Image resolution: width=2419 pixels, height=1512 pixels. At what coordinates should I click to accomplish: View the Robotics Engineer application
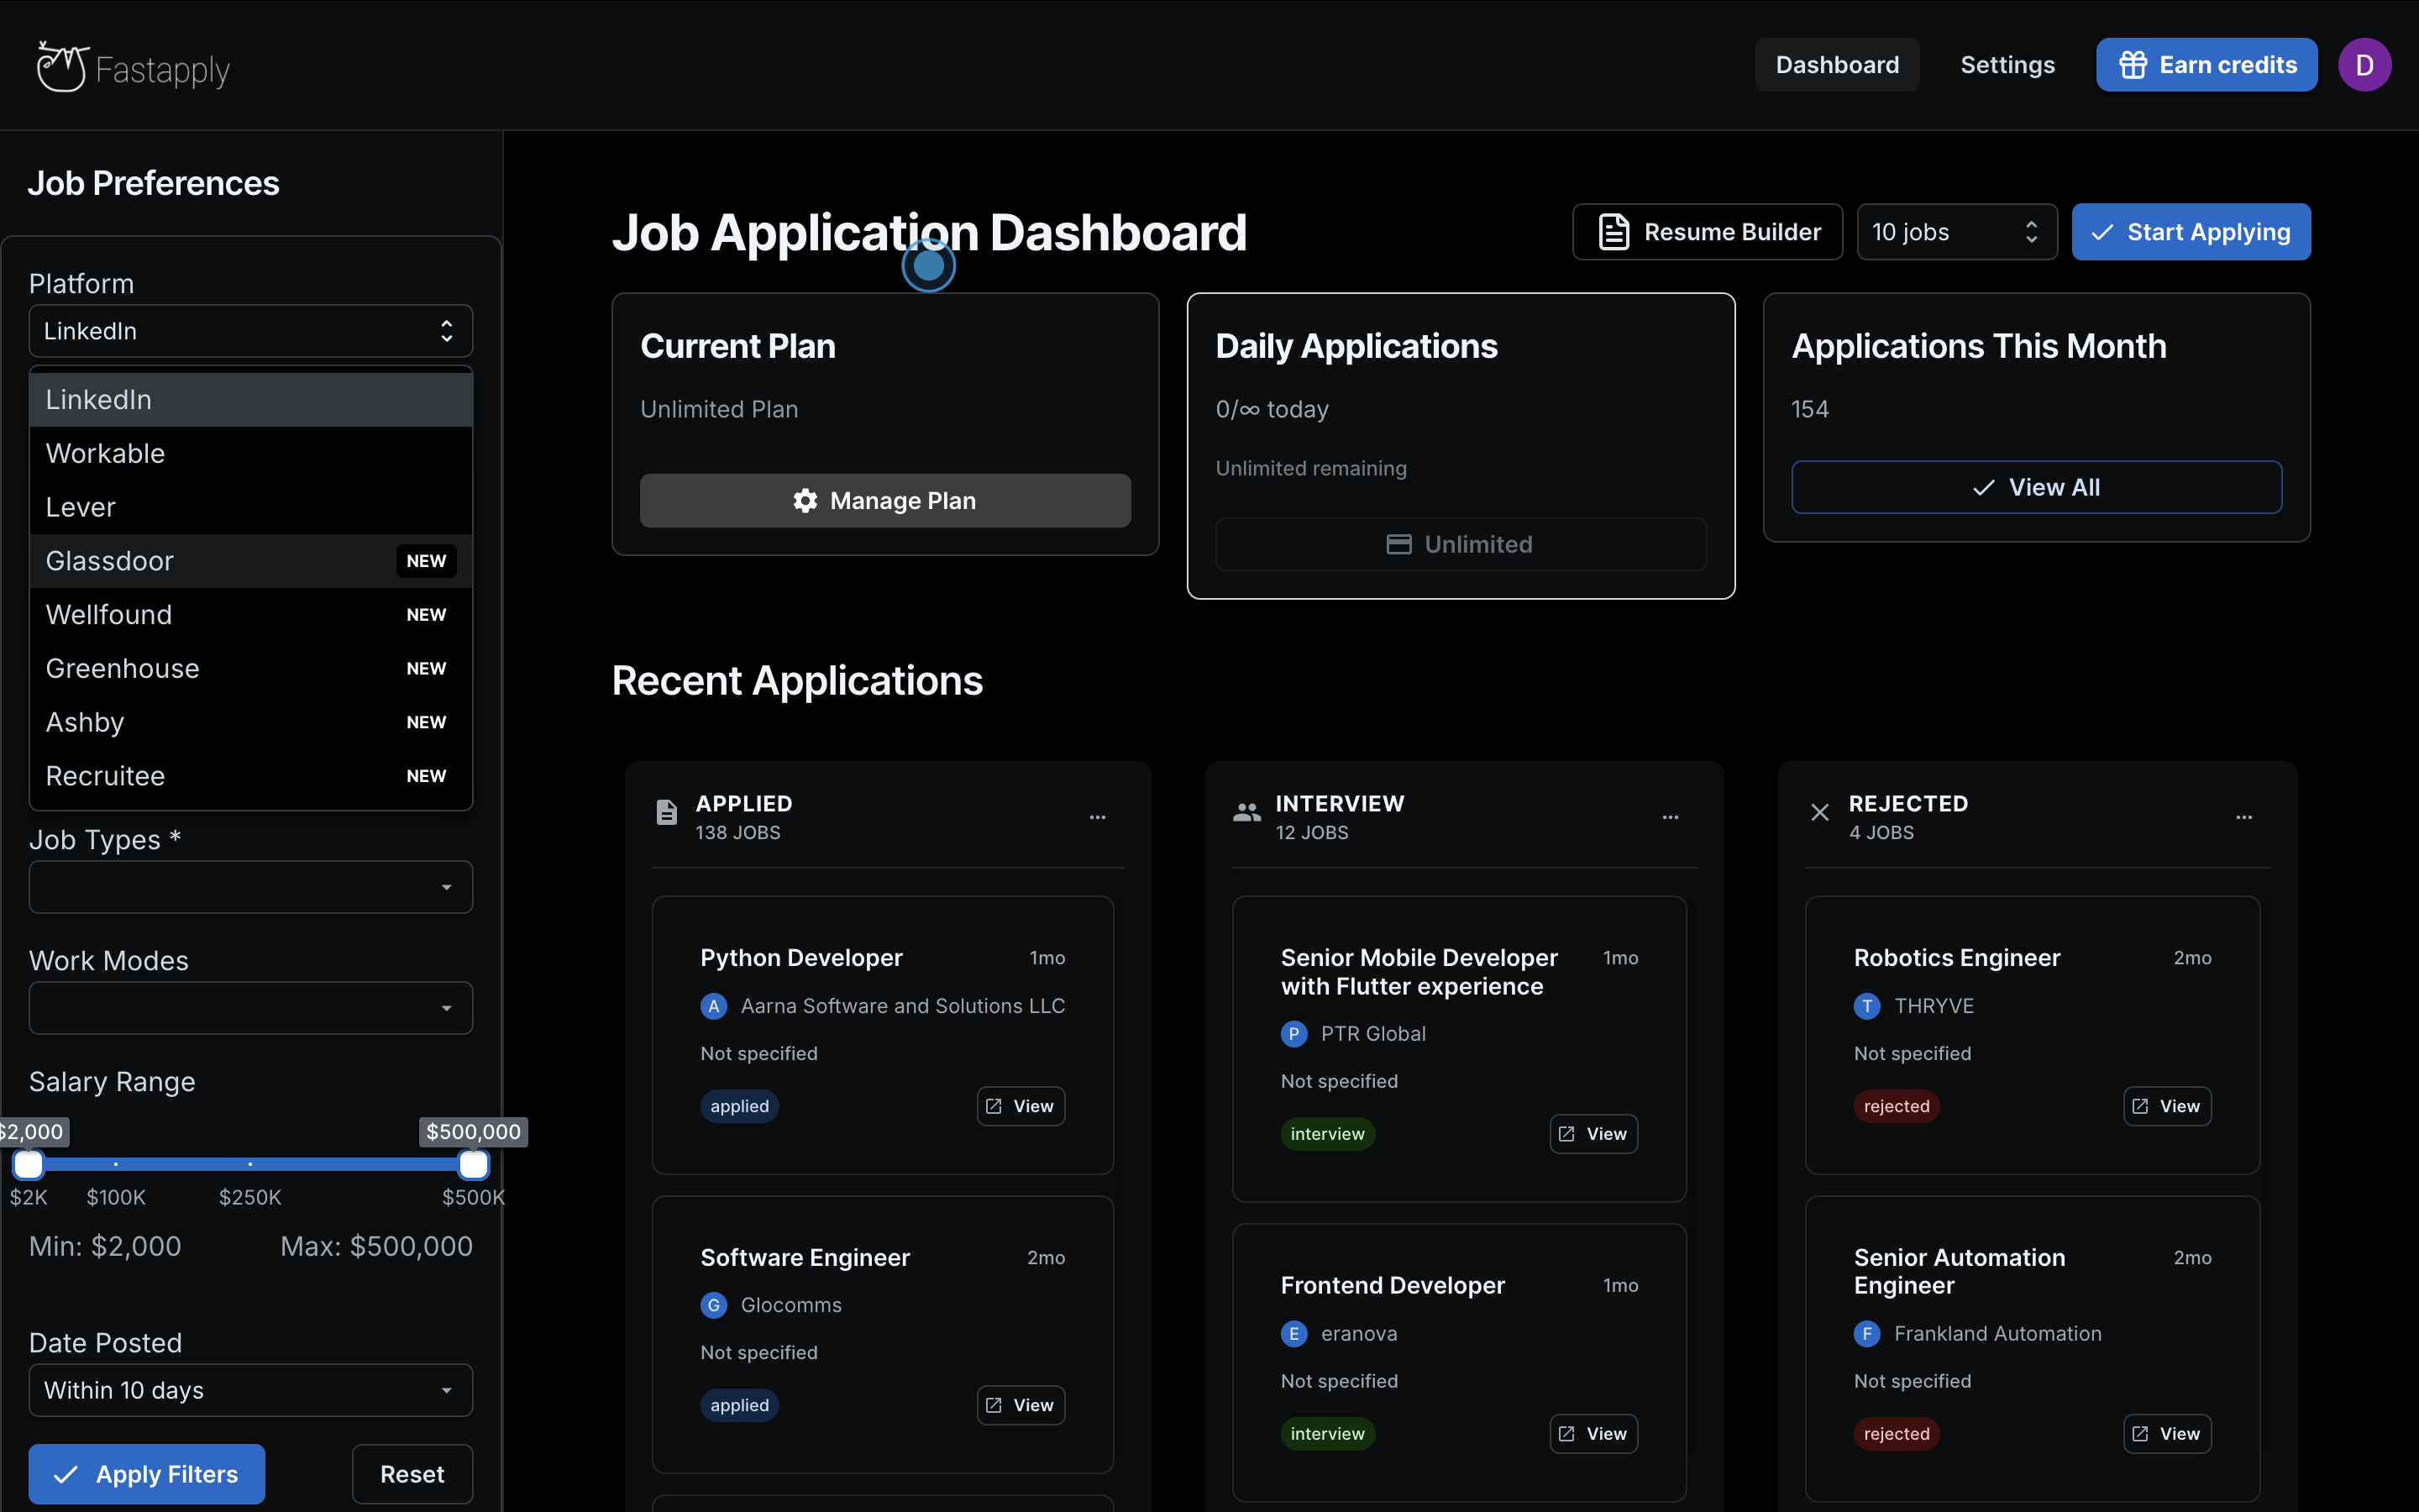[2166, 1106]
